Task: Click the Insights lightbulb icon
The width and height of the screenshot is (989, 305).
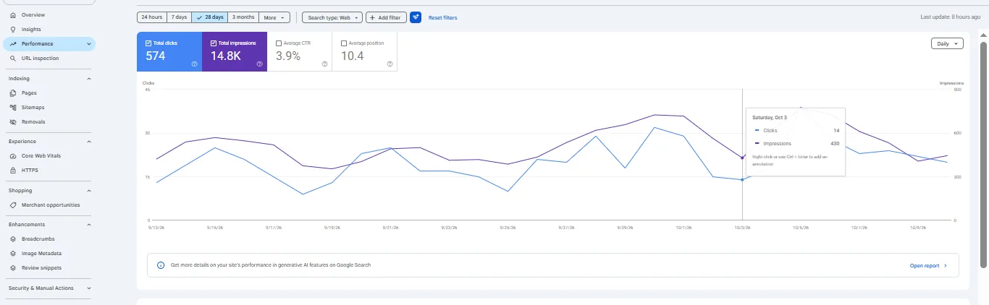Action: [x=13, y=30]
